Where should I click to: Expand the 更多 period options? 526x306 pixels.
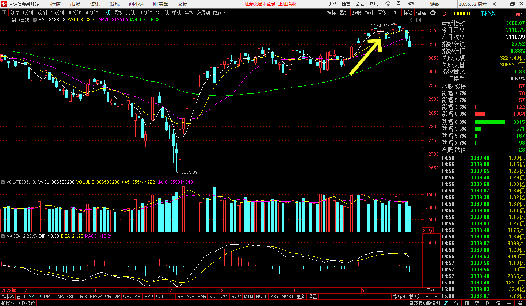(x=218, y=12)
